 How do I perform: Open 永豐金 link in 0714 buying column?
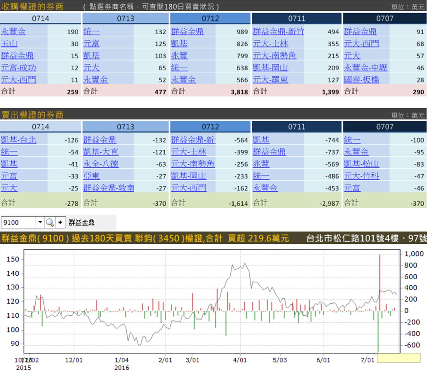(13, 31)
